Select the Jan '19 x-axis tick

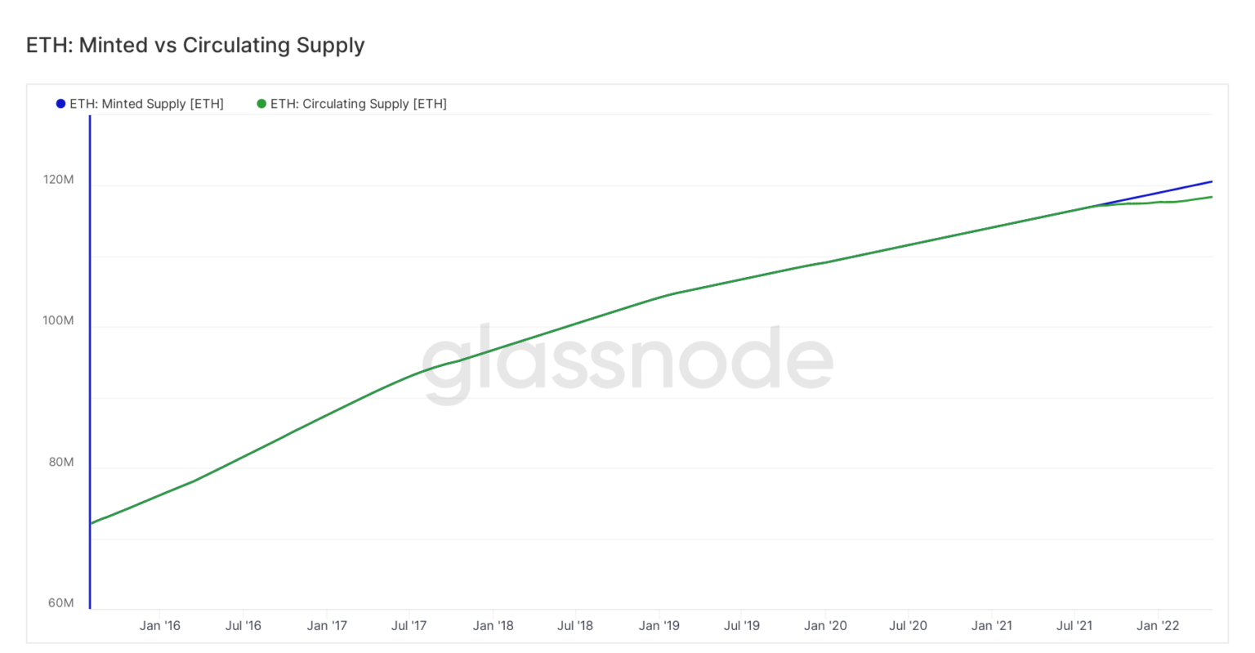(659, 626)
